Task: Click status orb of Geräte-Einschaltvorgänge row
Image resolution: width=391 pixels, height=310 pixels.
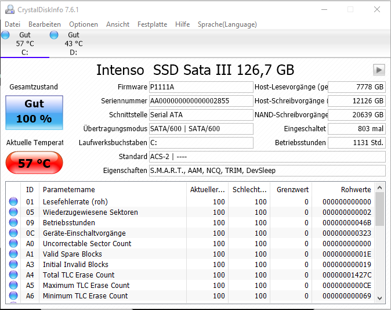Action: (x=13, y=233)
